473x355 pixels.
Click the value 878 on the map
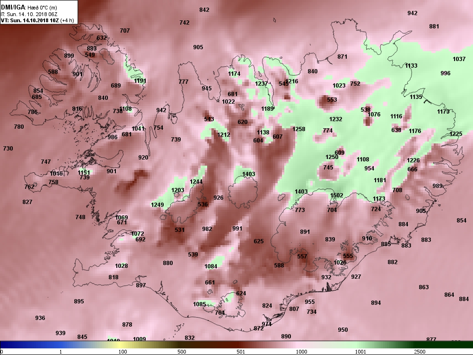[127, 325]
